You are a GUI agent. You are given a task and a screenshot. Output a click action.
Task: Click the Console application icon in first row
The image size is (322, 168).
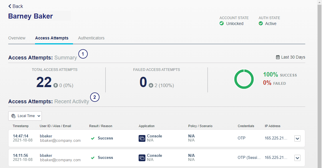(x=142, y=138)
